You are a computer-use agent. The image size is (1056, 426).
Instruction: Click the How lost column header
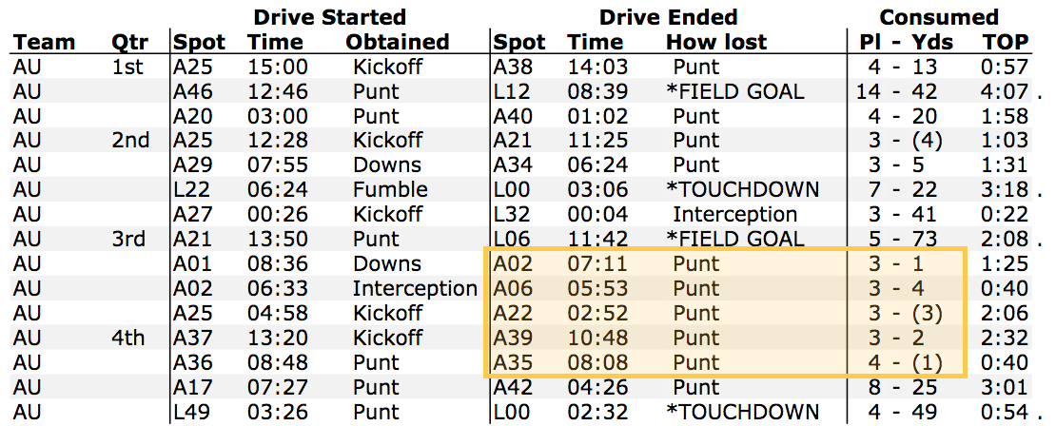(x=716, y=43)
